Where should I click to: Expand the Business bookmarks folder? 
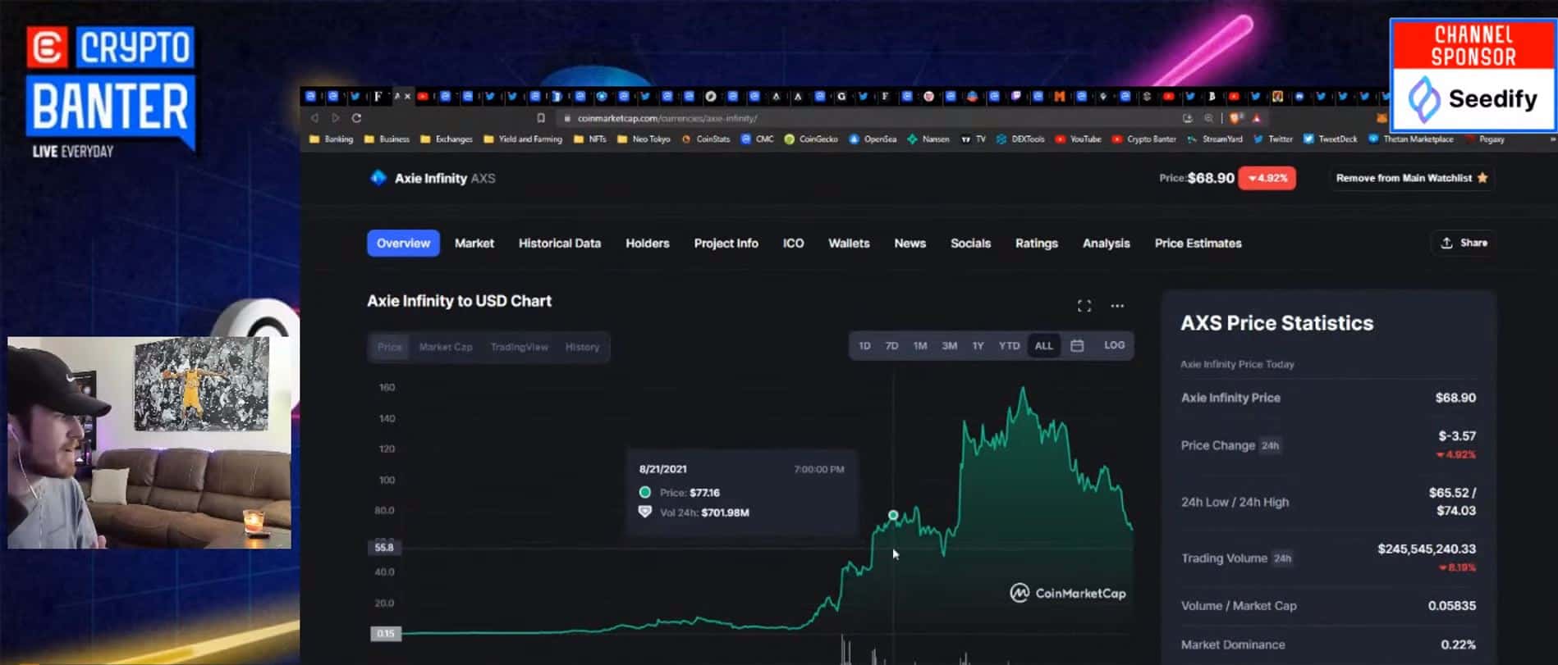click(x=387, y=139)
